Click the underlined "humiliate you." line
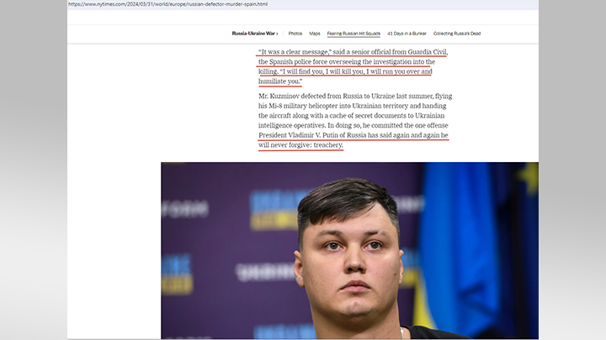This screenshot has height=340, width=606. pyautogui.click(x=280, y=81)
